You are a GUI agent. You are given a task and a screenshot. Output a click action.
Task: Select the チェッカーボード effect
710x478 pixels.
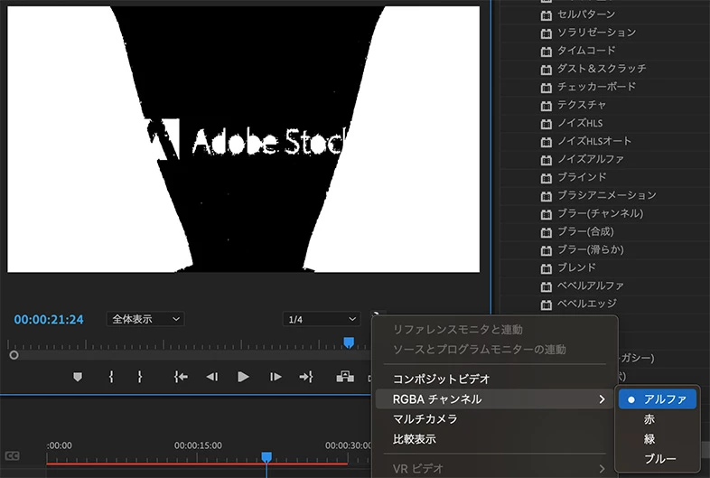pos(596,87)
